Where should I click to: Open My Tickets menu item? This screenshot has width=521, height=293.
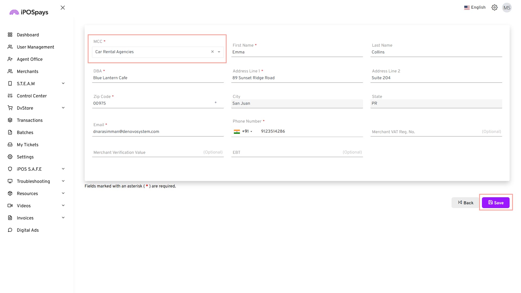[27, 145]
